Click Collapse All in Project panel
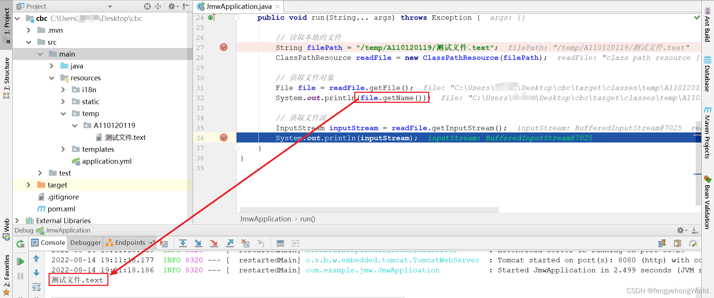The width and height of the screenshot is (714, 298). (158, 6)
